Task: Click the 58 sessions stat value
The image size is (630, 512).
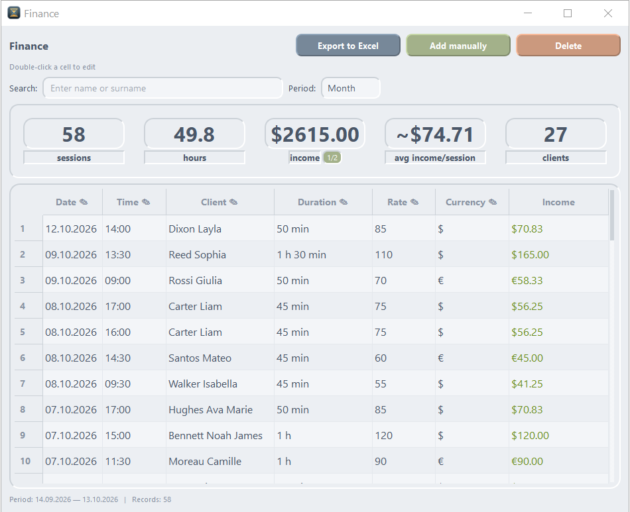Action: (74, 134)
